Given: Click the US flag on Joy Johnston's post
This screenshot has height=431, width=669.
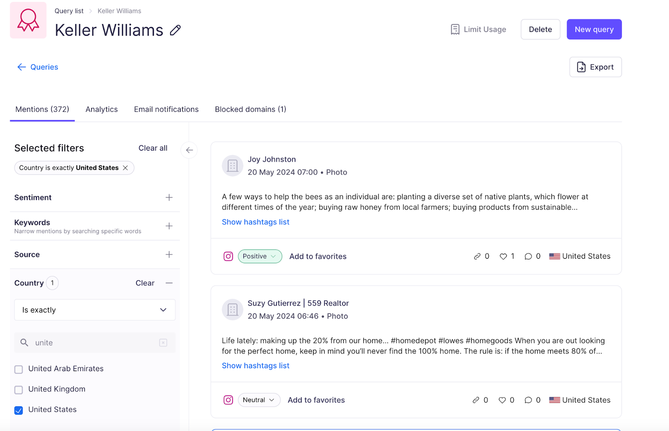Looking at the screenshot, I should coord(554,257).
